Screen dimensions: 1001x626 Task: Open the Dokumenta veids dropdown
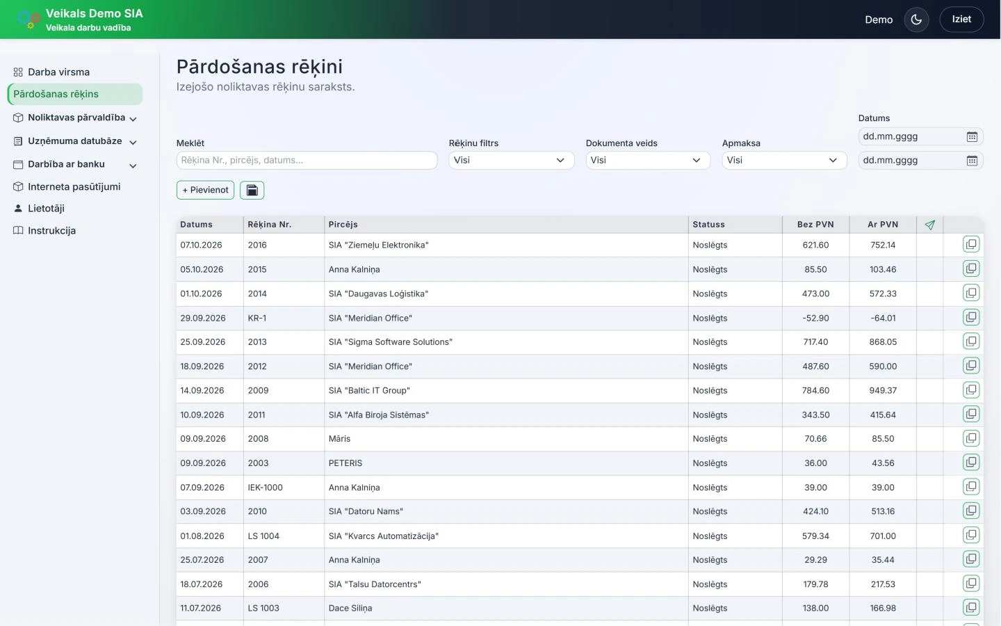(648, 160)
